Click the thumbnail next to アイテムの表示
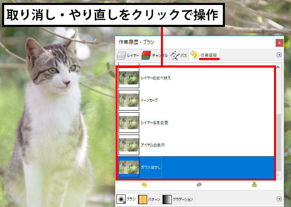 [129, 145]
